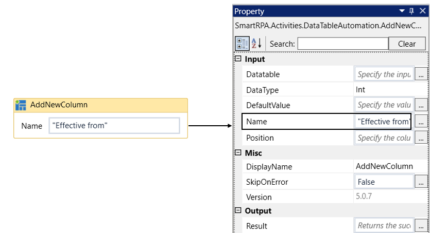Click the AddNewColumn activity icon

click(21, 105)
